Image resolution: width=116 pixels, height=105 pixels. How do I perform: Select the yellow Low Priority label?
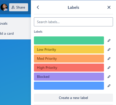pos(69,49)
